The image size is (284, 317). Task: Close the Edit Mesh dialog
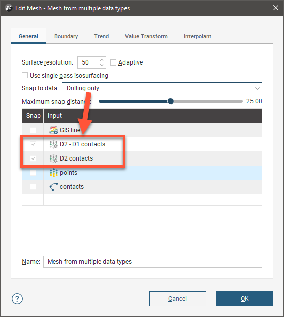[276, 8]
